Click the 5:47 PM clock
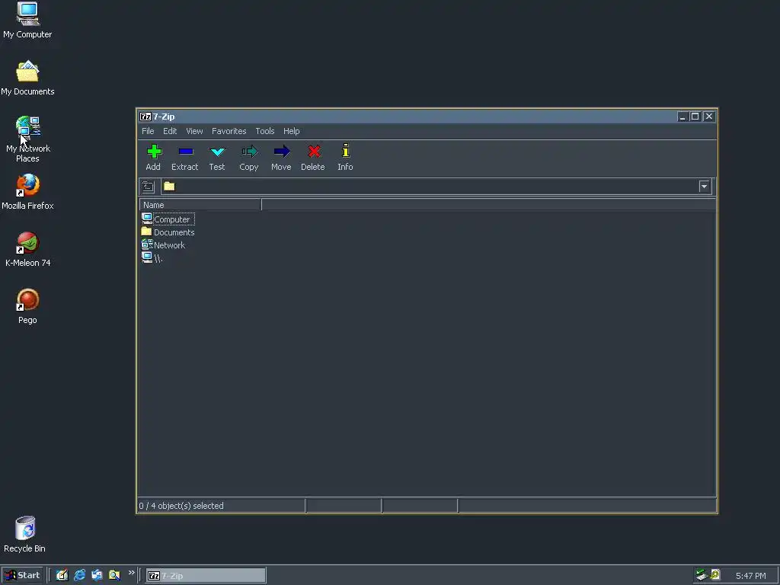Image resolution: width=780 pixels, height=585 pixels. coord(750,576)
